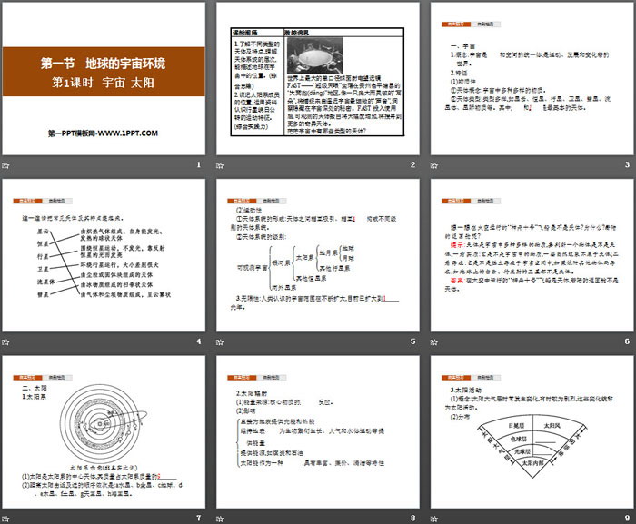The height and width of the screenshot is (524, 636).
Task: Click the slide number 1 label
Action: [x=199, y=164]
